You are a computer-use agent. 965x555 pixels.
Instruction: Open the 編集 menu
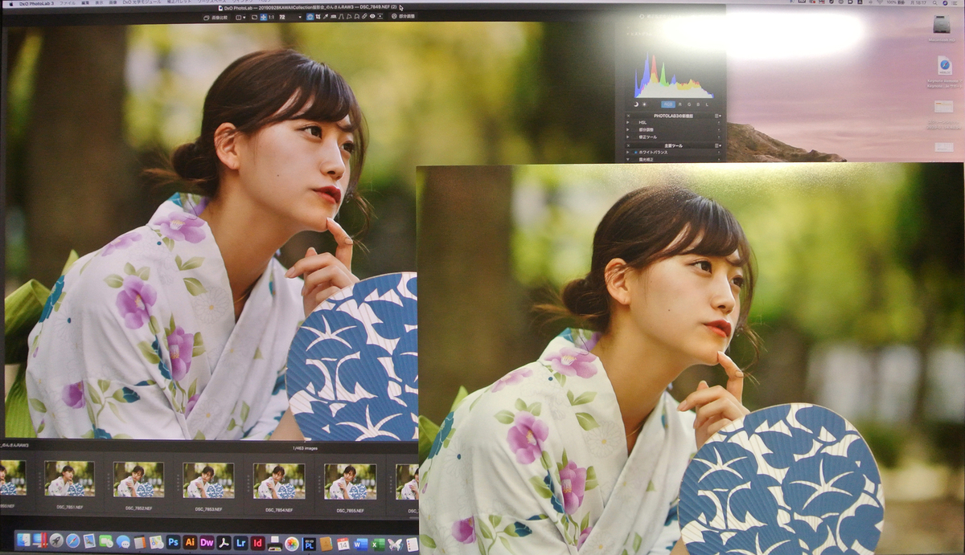pyautogui.click(x=85, y=3)
